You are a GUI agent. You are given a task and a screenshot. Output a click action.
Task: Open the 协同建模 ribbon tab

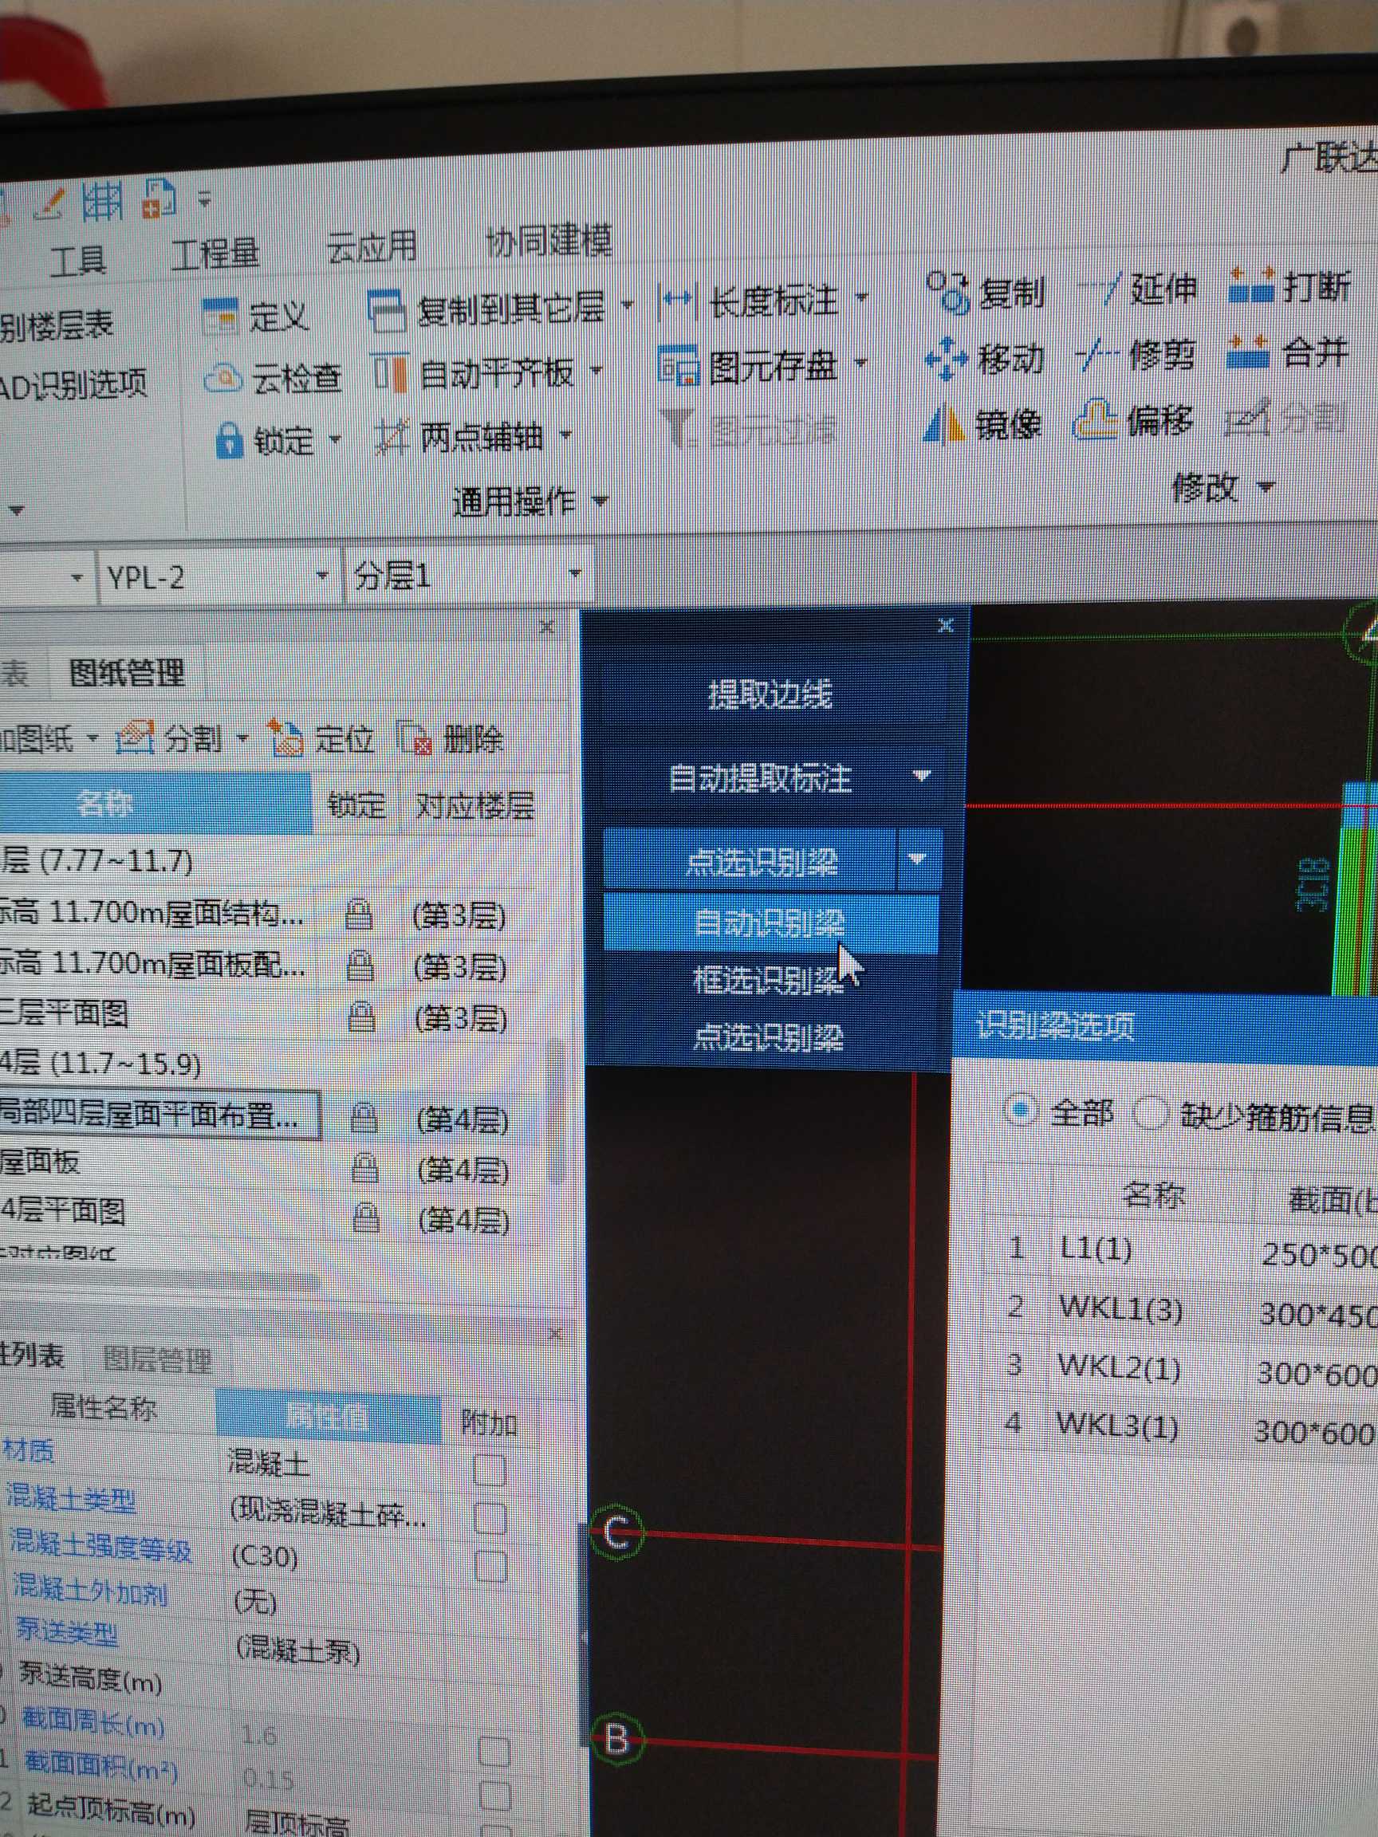549,240
